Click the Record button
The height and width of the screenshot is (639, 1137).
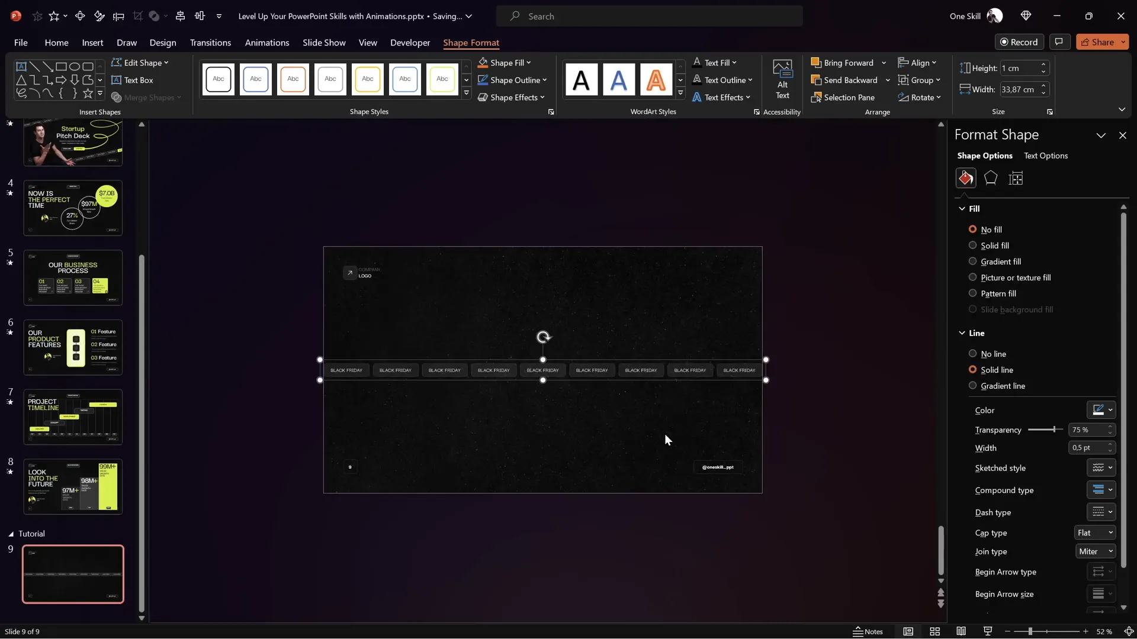click(1019, 42)
